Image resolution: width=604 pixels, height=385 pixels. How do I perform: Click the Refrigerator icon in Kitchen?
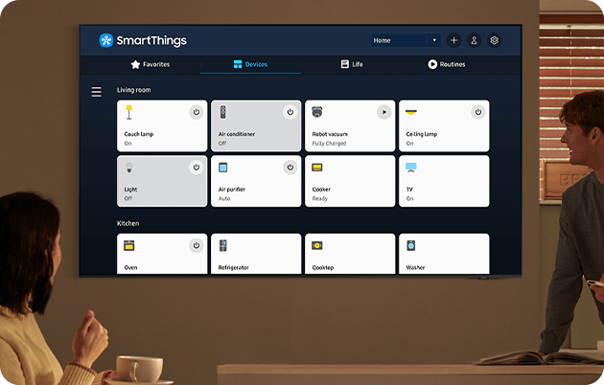223,246
